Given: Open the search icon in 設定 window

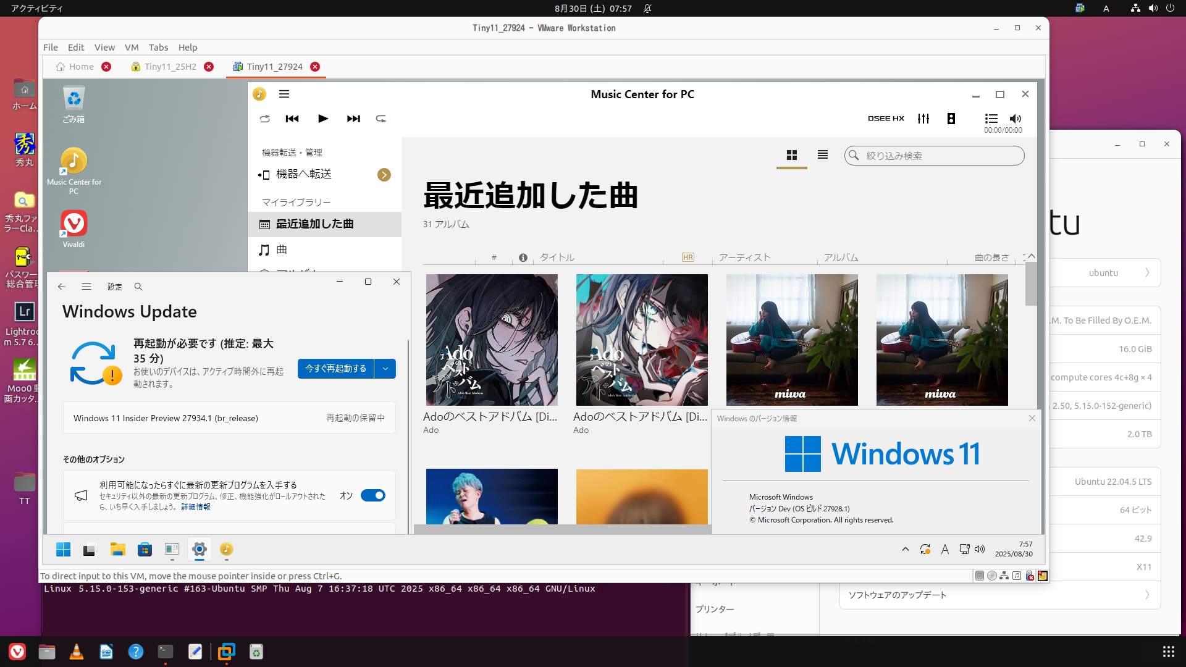Looking at the screenshot, I should [138, 287].
